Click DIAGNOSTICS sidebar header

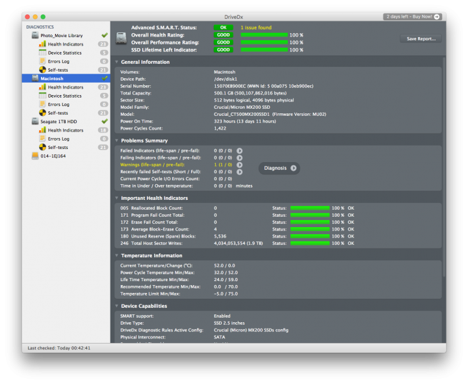tap(40, 27)
